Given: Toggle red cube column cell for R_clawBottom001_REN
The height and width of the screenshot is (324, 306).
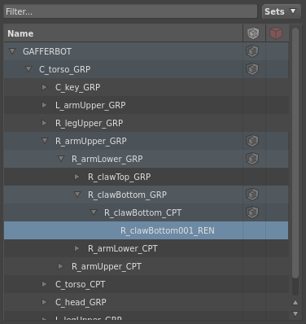Looking at the screenshot, I should [277, 230].
